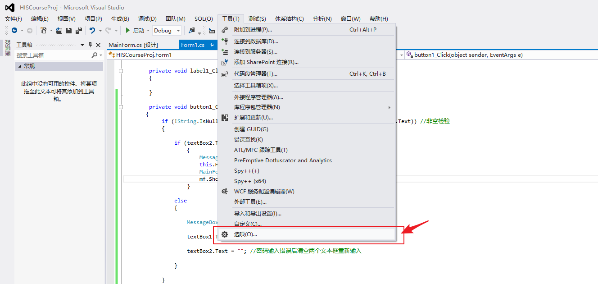Click the 附加到进程 gear icon
The width and height of the screenshot is (598, 284).
pyautogui.click(x=225, y=29)
